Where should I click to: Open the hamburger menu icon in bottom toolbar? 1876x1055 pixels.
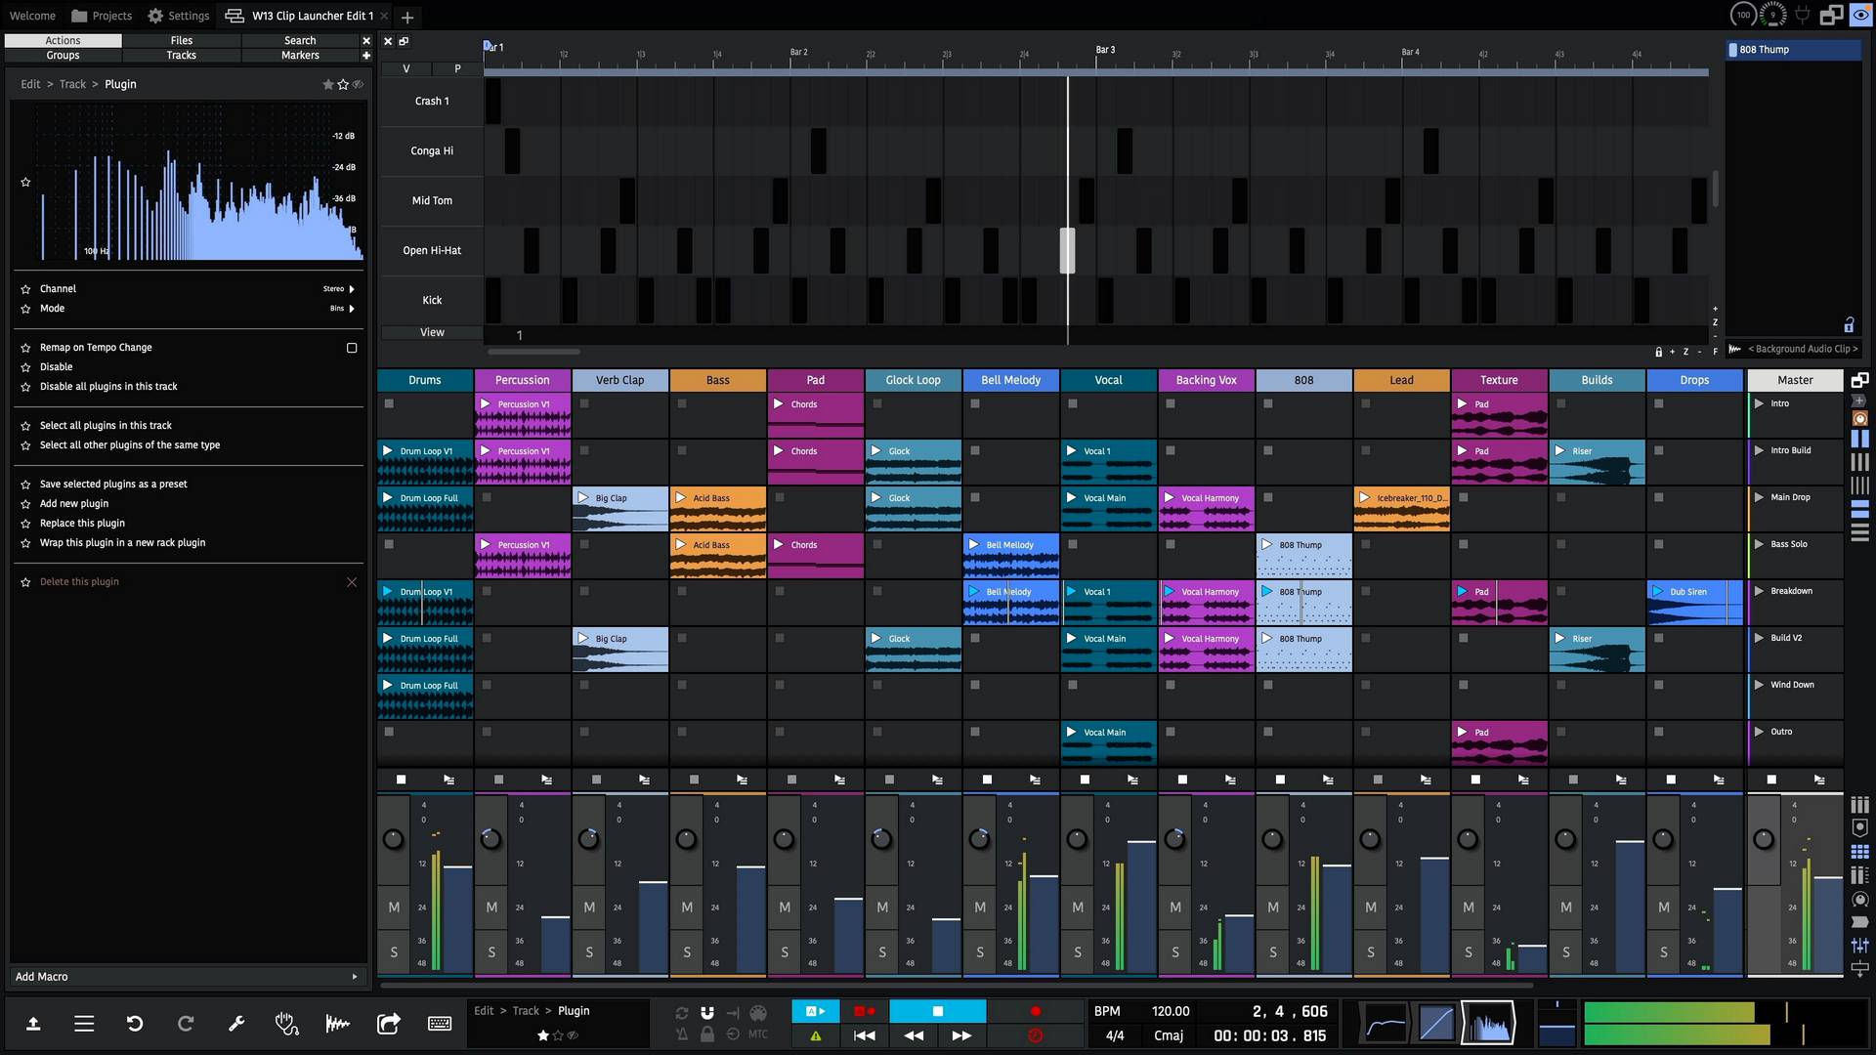[x=84, y=1024]
